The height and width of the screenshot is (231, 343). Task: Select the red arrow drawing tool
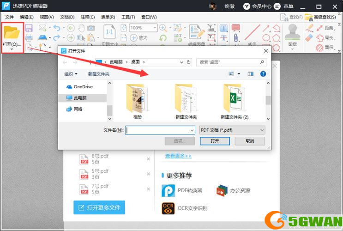pyautogui.click(x=266, y=28)
